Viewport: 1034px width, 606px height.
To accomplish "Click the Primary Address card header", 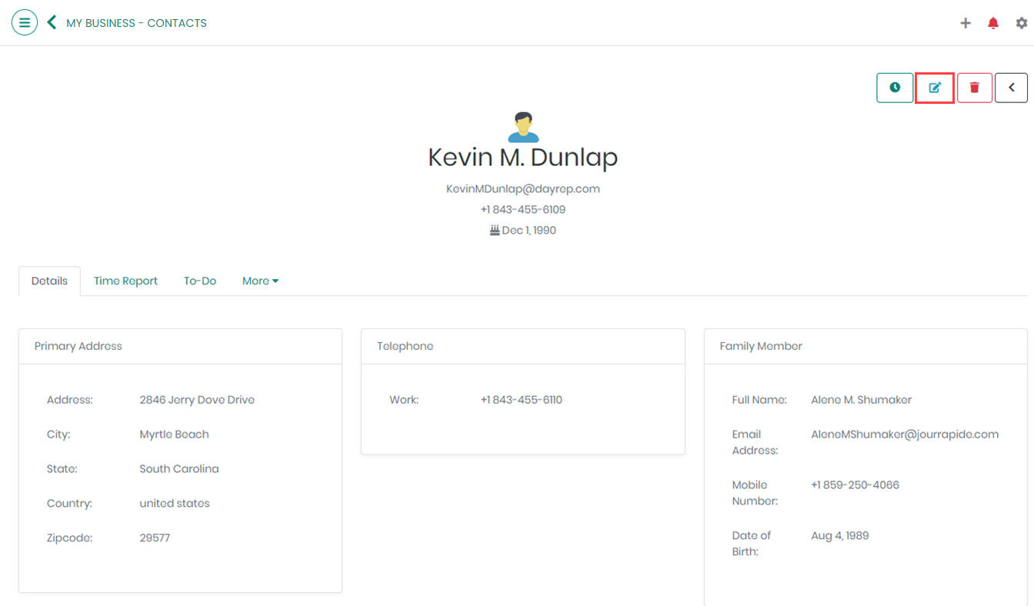I will coord(180,347).
